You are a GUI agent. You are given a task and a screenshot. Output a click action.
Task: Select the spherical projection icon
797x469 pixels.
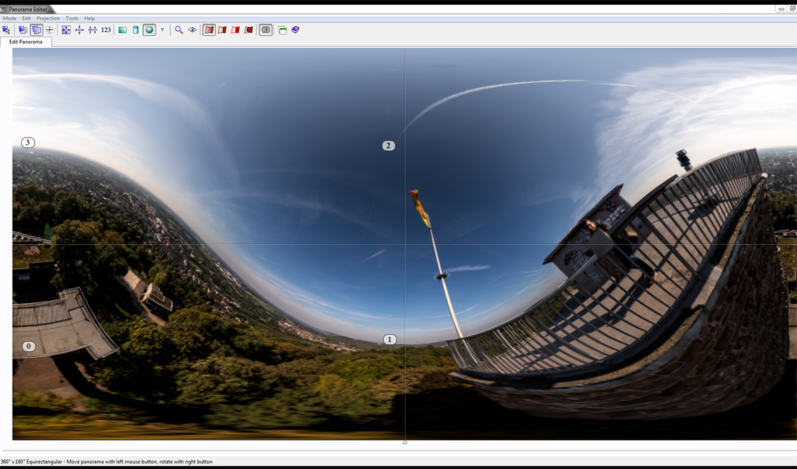tap(149, 30)
